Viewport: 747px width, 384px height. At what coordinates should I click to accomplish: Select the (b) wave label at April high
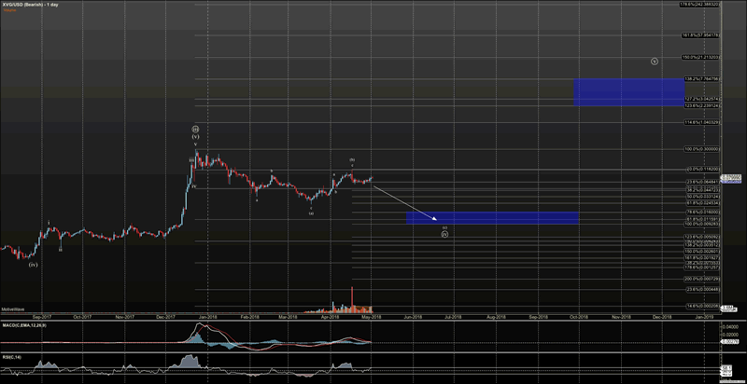352,159
